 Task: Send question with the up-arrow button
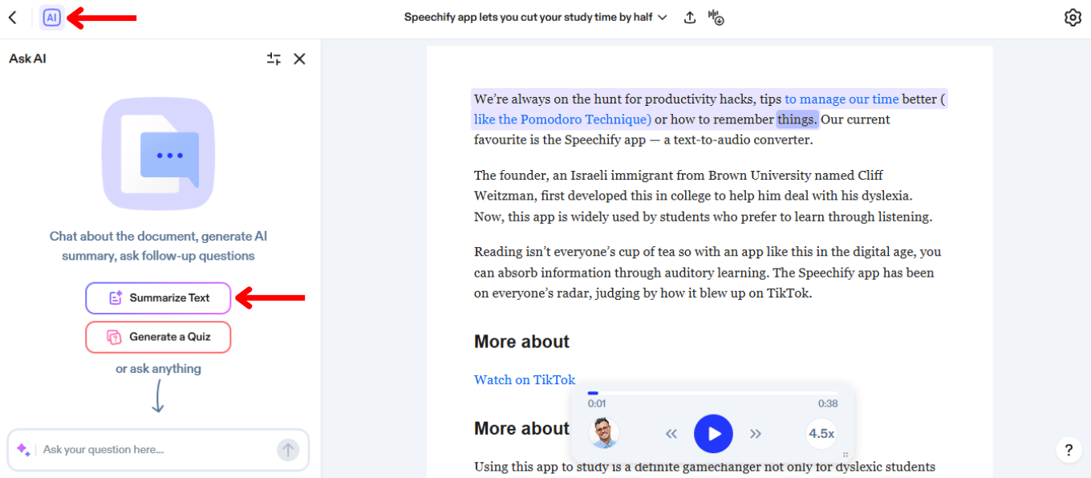point(288,450)
